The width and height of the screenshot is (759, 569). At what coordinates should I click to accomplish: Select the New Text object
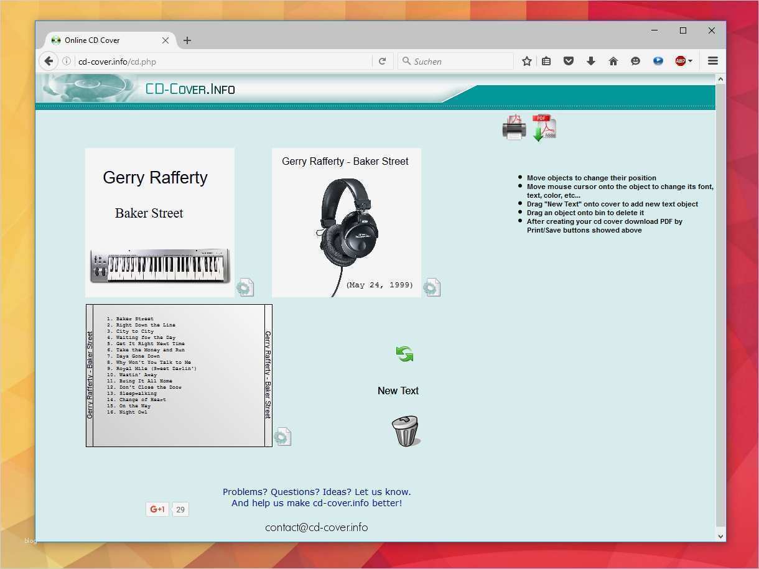coord(398,391)
